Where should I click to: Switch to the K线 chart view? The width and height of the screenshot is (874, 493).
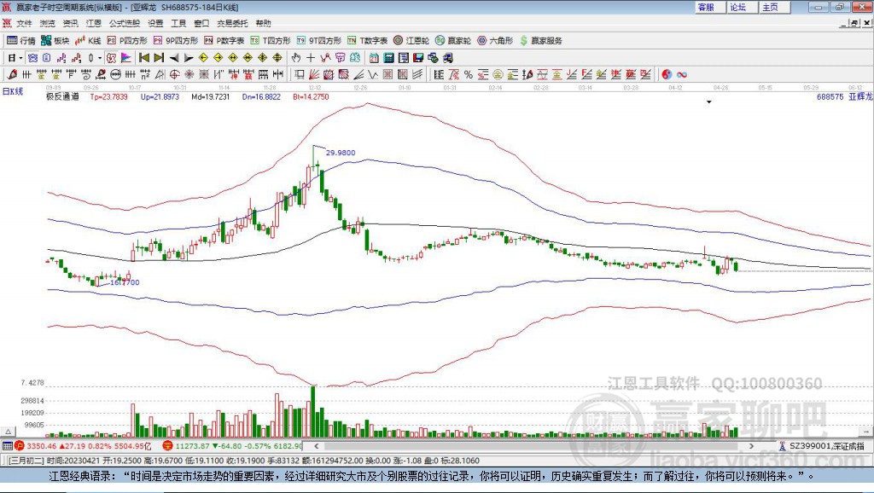pos(88,41)
